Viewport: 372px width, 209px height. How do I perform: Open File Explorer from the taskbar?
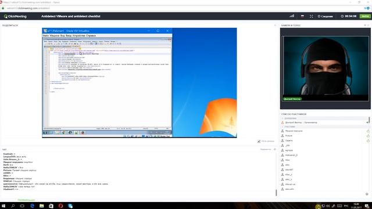[41, 206]
